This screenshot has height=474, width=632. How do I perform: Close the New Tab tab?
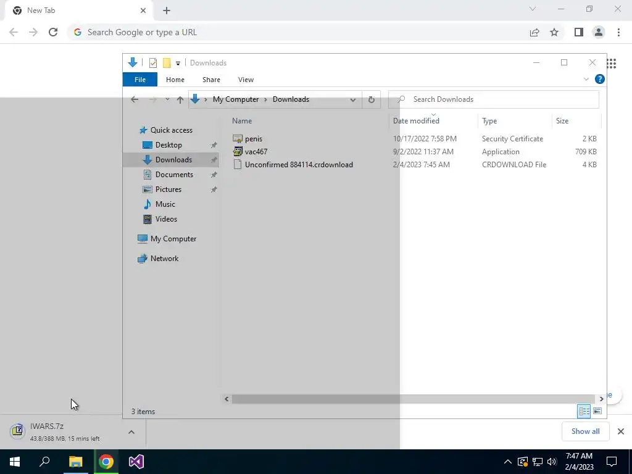143,10
